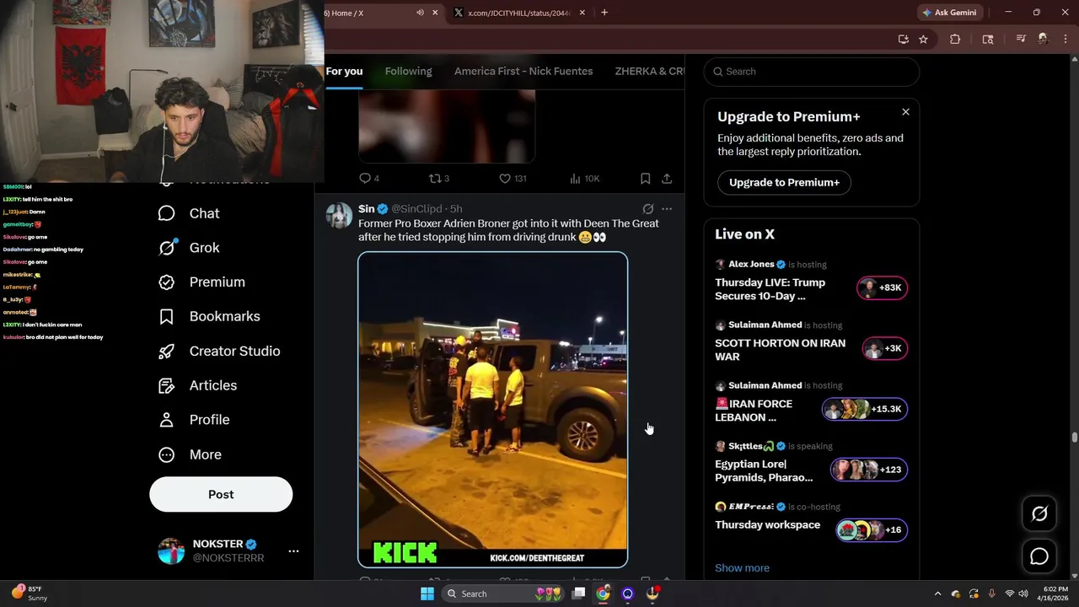Join the IRAN FORCE LEBANON live space
The height and width of the screenshot is (607, 1079).
click(754, 410)
